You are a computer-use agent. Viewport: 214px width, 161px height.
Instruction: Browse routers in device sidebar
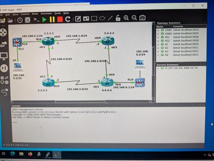(3, 33)
